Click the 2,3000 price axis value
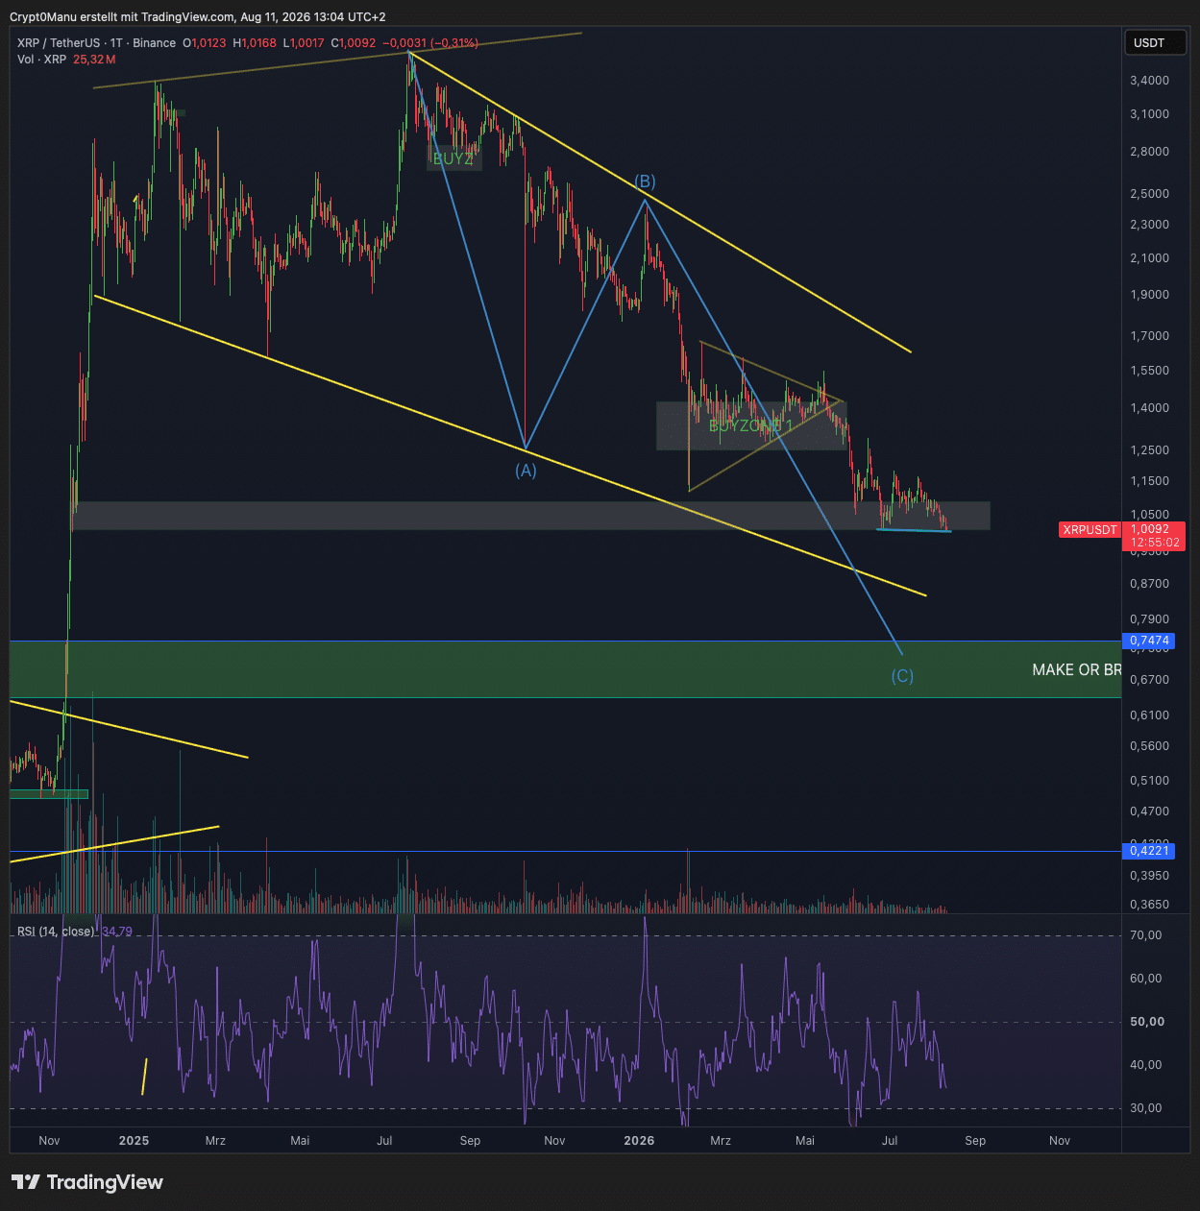The image size is (1200, 1211). (1150, 225)
